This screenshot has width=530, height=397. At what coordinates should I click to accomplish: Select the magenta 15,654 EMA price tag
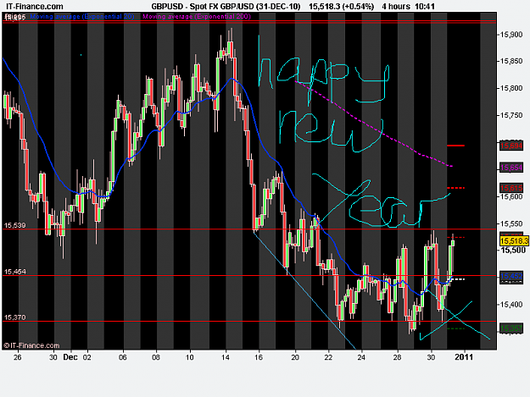(511, 168)
